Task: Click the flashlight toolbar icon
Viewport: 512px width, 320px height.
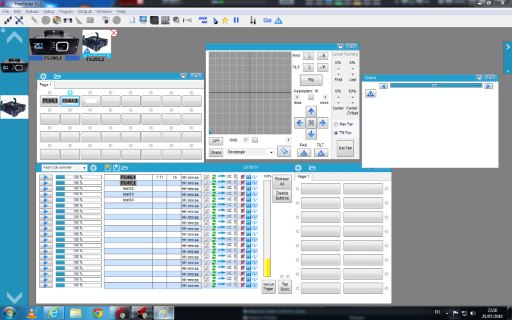Action: point(35,20)
